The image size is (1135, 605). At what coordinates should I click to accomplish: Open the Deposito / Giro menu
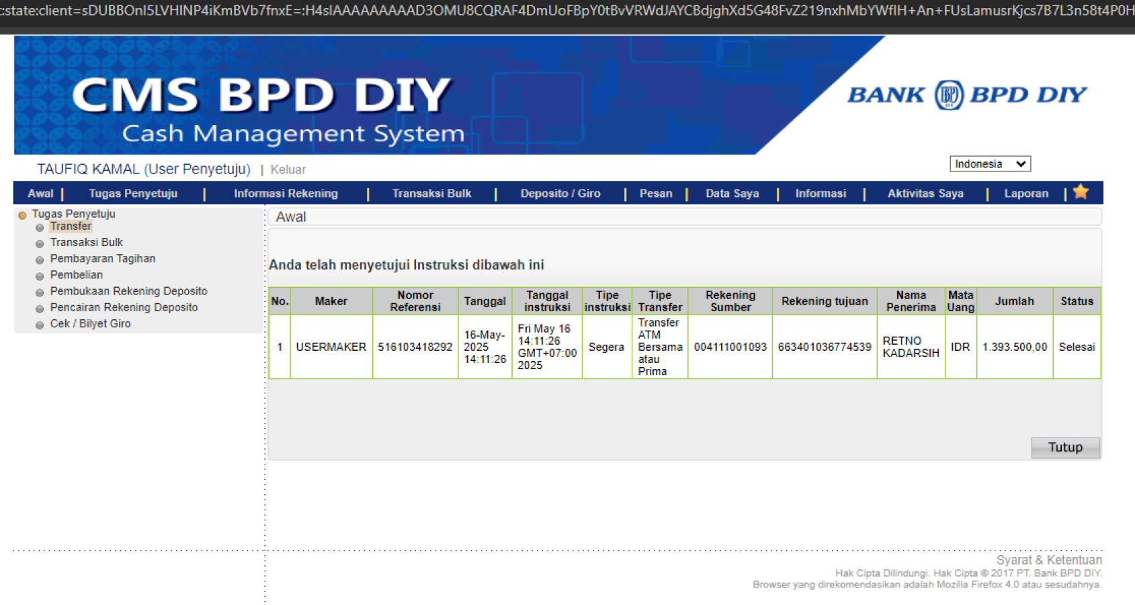[560, 194]
